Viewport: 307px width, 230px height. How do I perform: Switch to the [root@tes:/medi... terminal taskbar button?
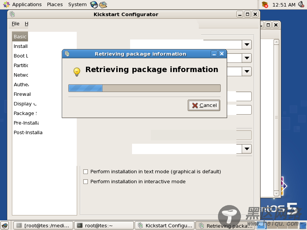(43, 226)
